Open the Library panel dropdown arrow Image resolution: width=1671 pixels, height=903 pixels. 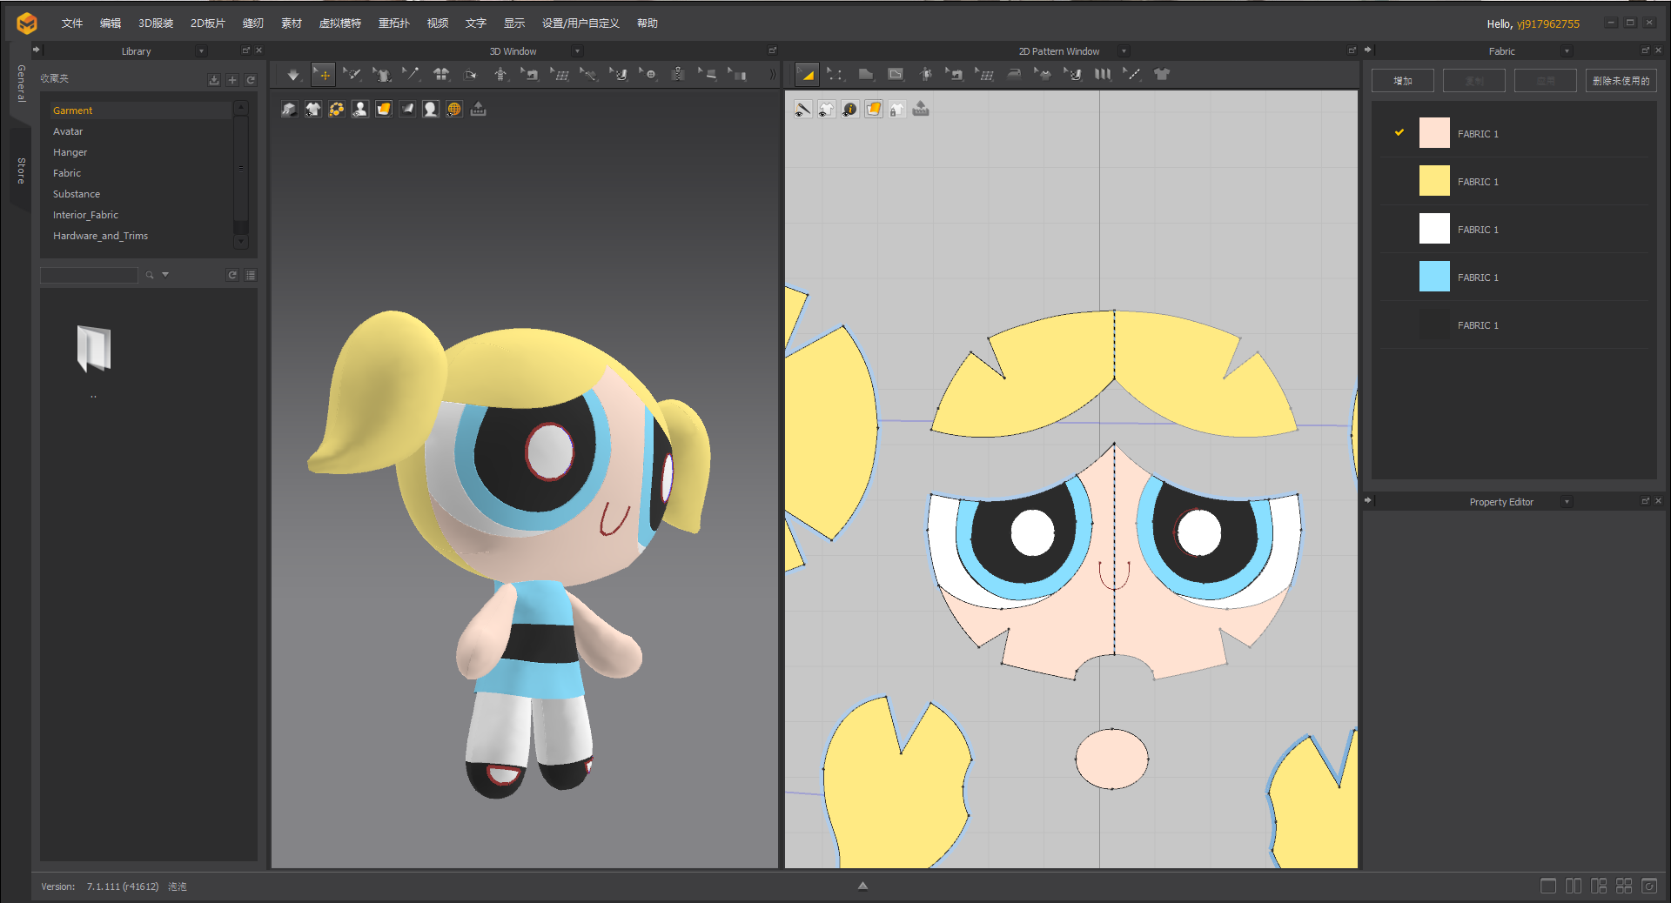(201, 51)
